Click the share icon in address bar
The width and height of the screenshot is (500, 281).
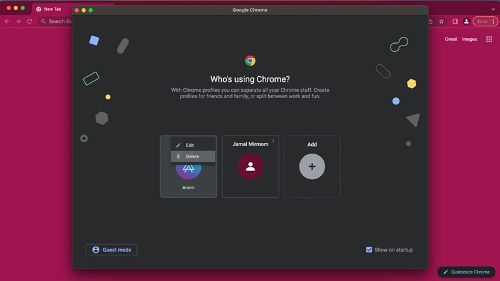[431, 21]
